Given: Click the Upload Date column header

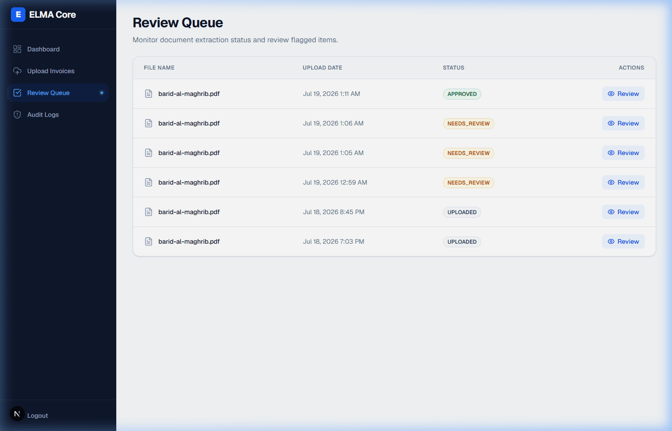Looking at the screenshot, I should tap(323, 68).
